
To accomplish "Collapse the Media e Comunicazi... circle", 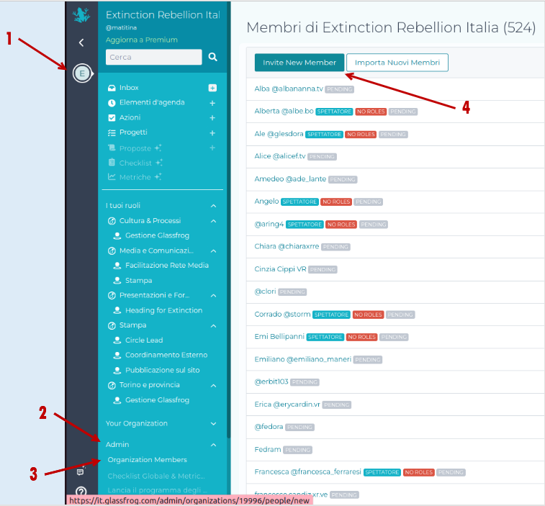I will click(x=213, y=250).
